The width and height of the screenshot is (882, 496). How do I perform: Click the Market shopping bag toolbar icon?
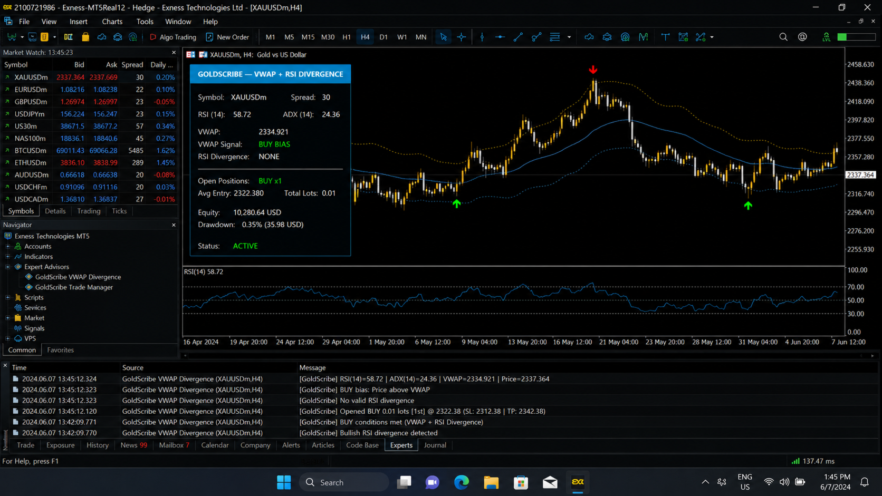[85, 37]
